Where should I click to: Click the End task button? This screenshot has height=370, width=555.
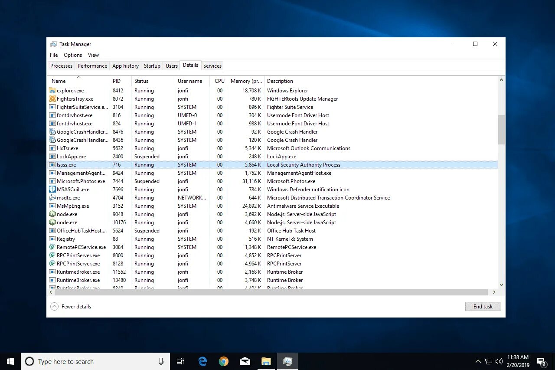point(483,307)
